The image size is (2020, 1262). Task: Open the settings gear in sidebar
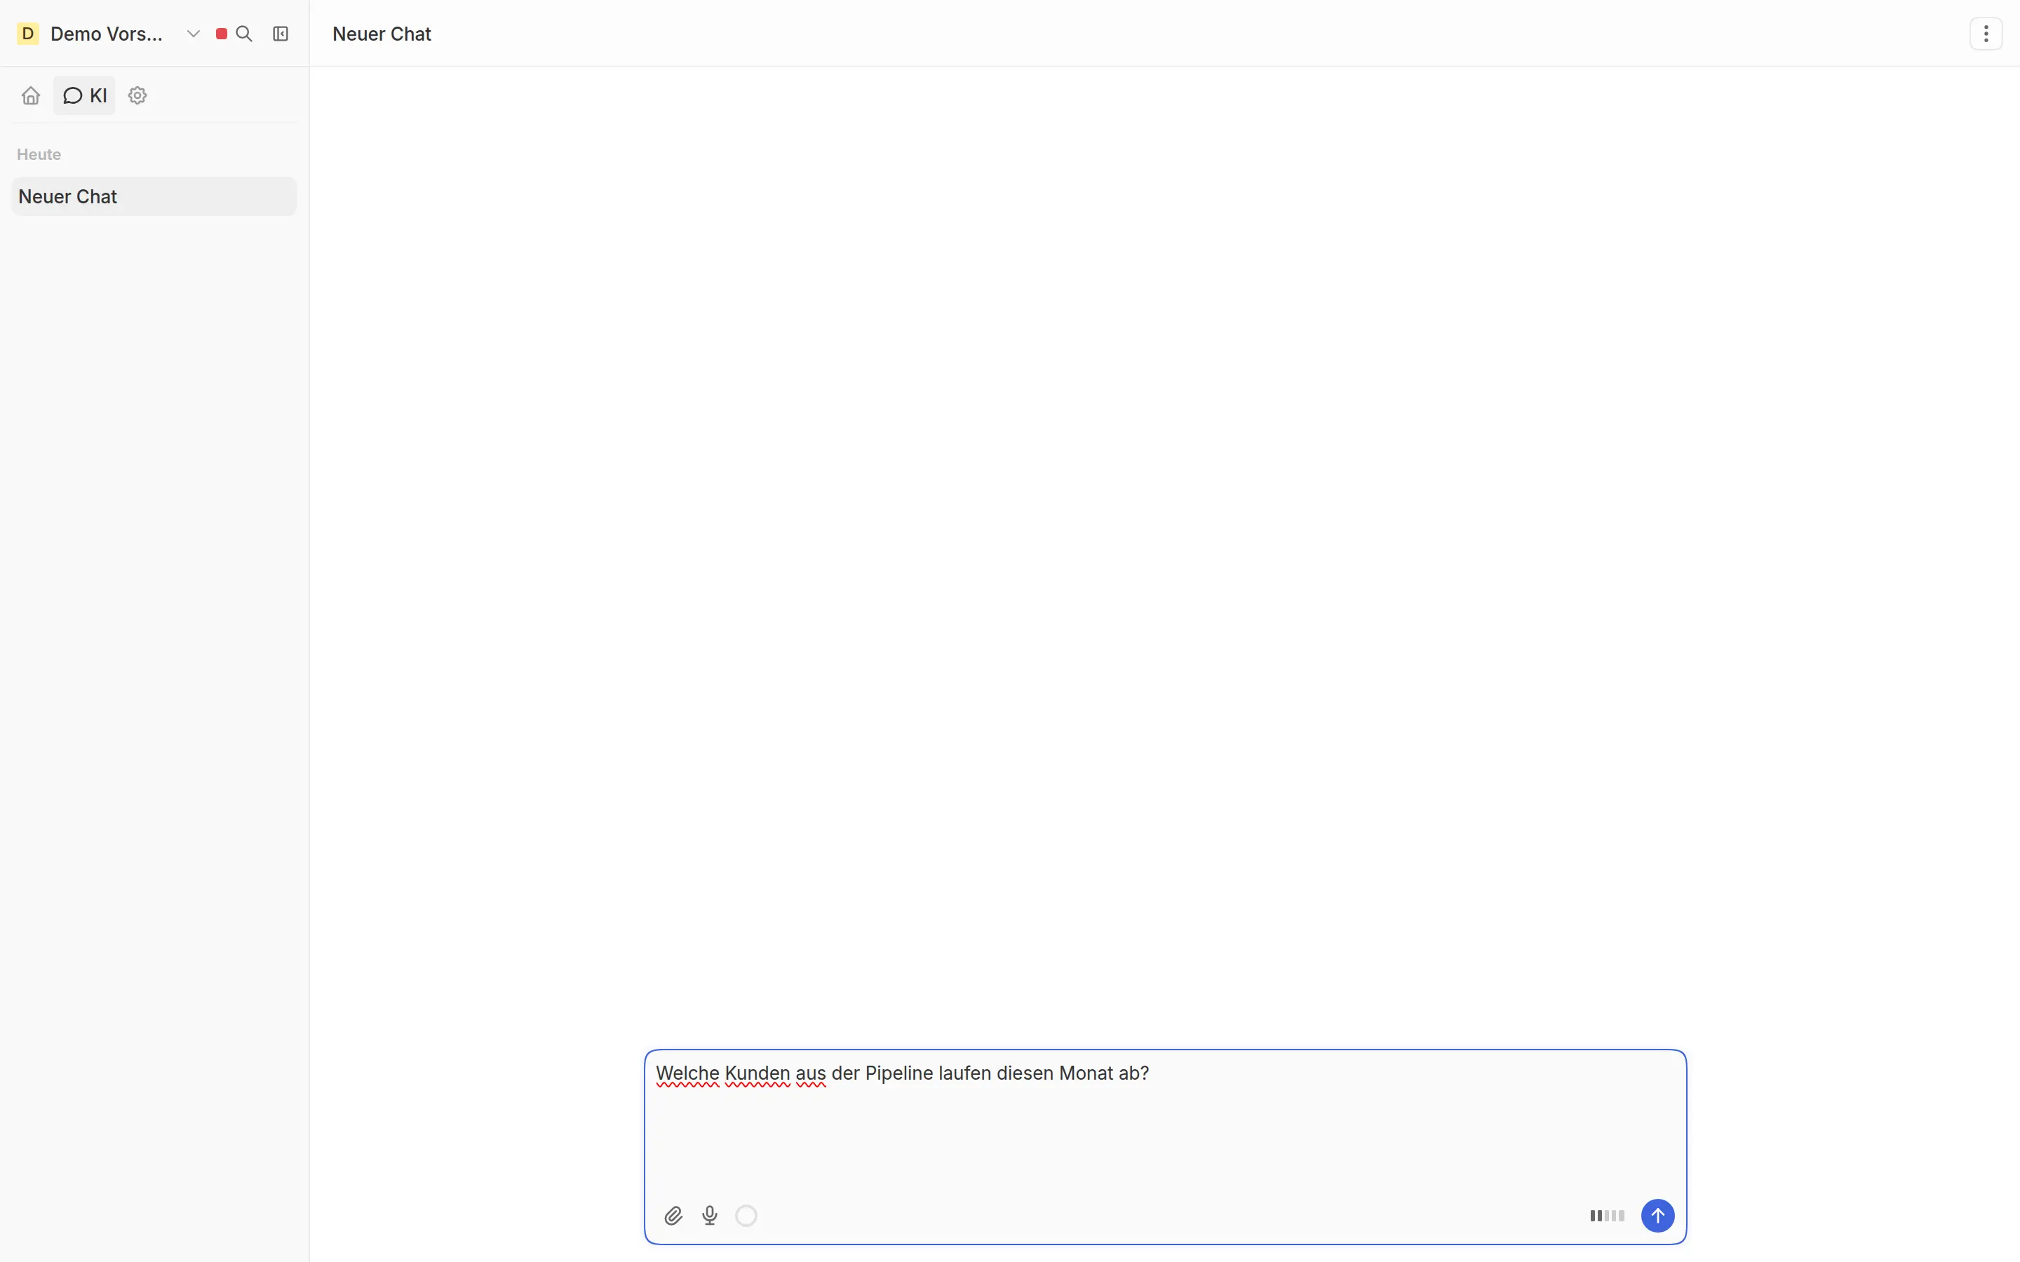click(137, 95)
